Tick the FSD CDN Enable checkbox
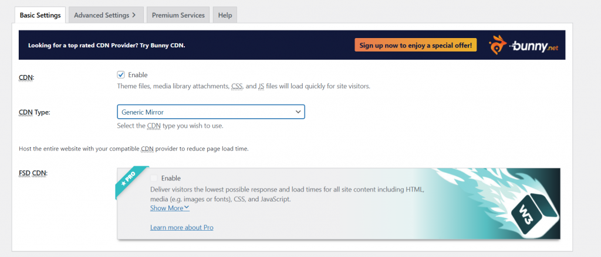This screenshot has height=257, width=601. click(154, 178)
